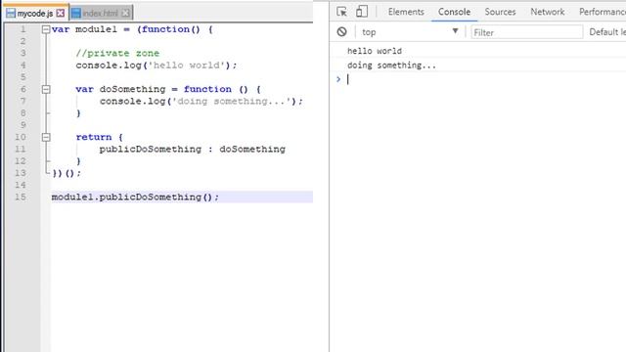Open the Elements panel tab

click(406, 12)
